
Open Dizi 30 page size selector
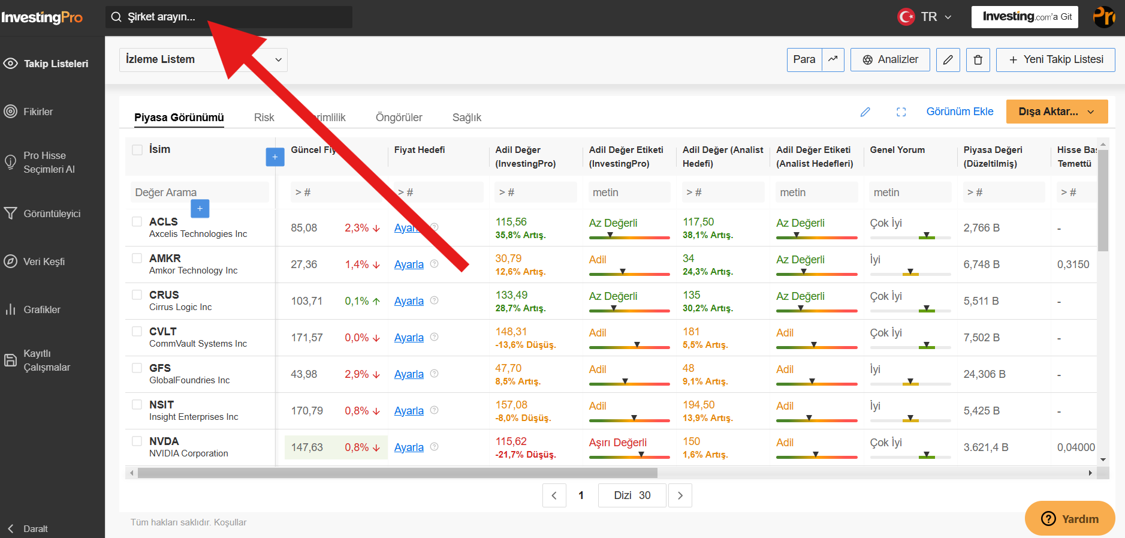[632, 495]
